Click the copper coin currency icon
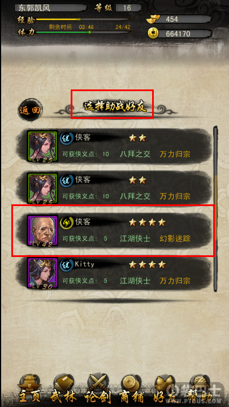Image resolution: width=229 pixels, height=407 pixels. (153, 33)
